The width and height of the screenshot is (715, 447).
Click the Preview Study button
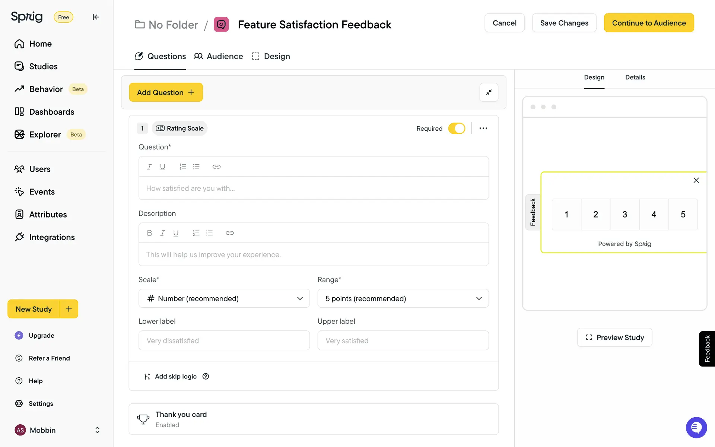pos(614,337)
